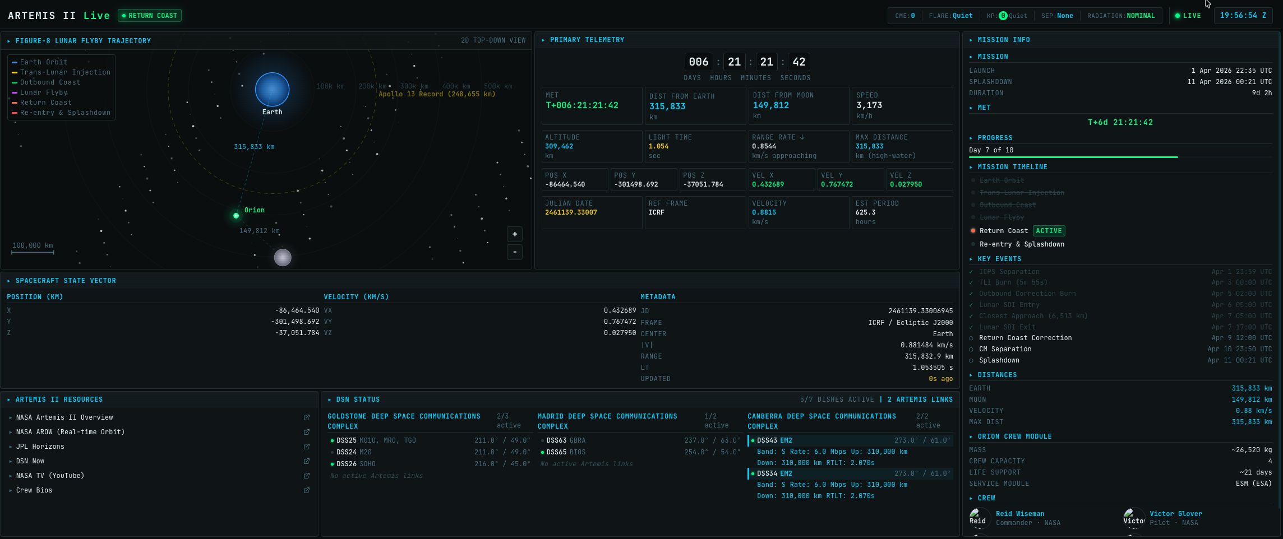The width and height of the screenshot is (1283, 539).
Task: Collapse the Mission Timeline section
Action: [x=971, y=167]
